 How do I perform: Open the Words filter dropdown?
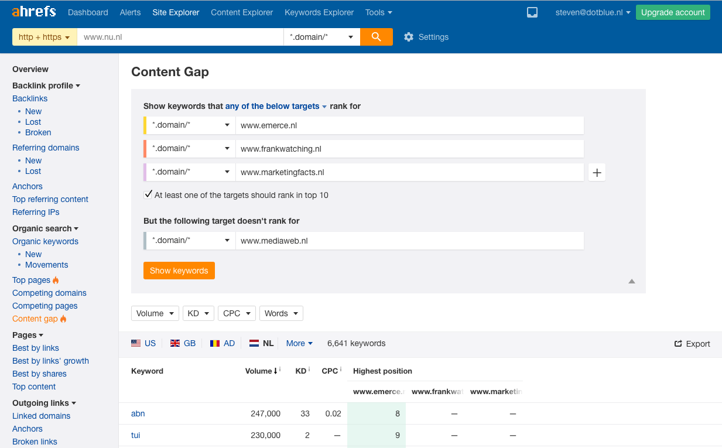281,313
